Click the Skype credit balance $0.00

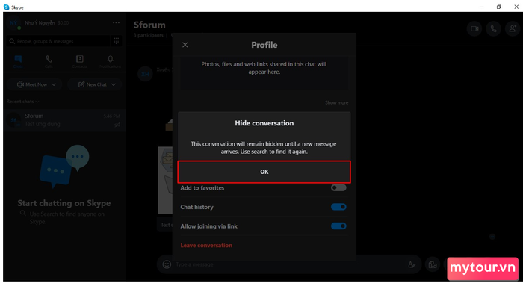point(64,23)
